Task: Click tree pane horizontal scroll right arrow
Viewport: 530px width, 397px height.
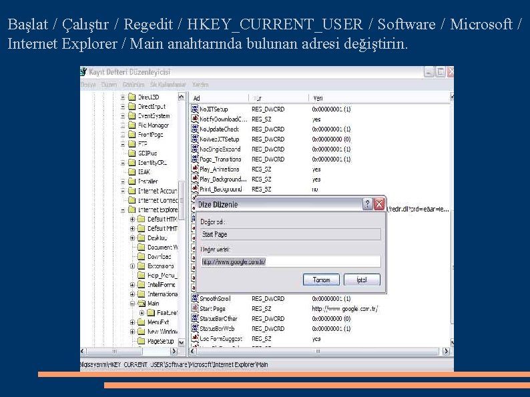Action: coord(174,351)
